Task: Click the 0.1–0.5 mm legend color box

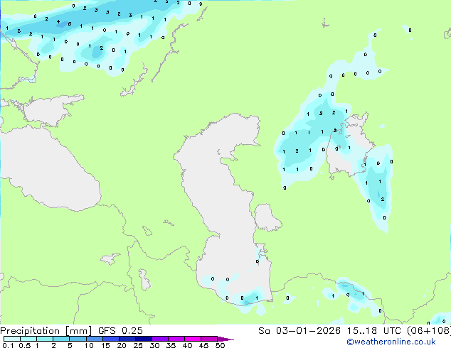Action: [12, 339]
